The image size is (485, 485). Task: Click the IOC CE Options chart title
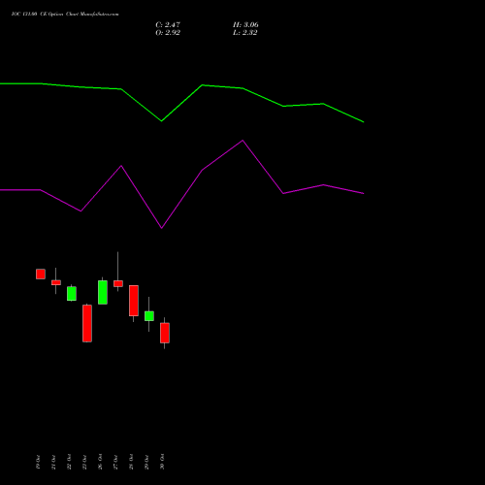pyautogui.click(x=65, y=15)
